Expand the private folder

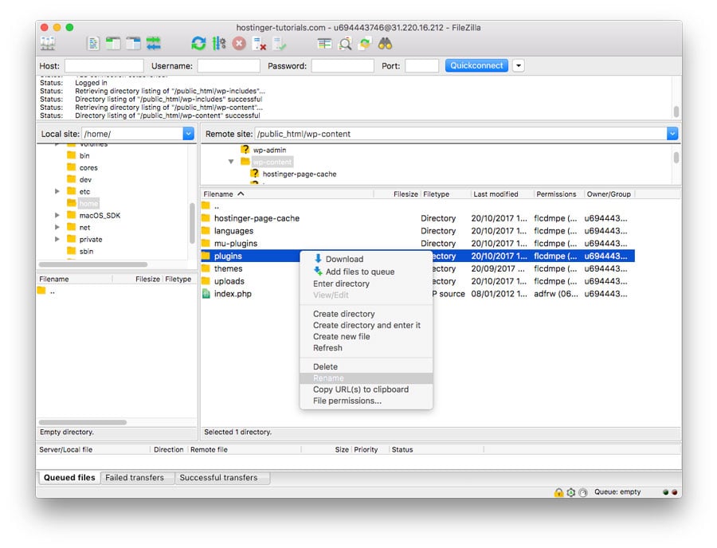(x=57, y=239)
